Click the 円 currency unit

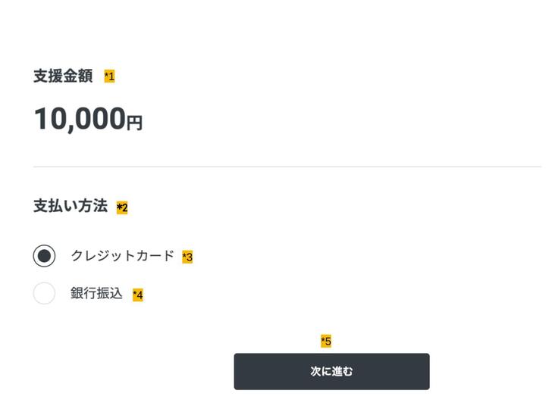point(134,123)
